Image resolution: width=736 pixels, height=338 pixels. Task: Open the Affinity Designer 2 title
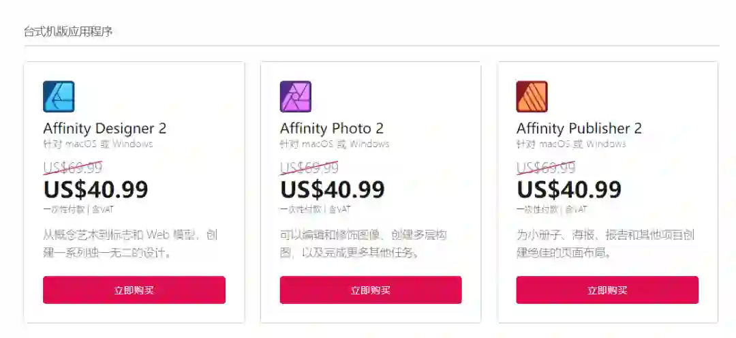pos(104,128)
